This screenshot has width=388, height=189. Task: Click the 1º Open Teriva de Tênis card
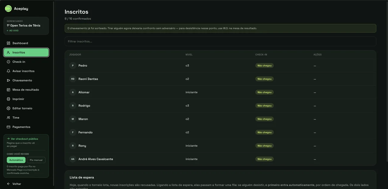pyautogui.click(x=26, y=26)
